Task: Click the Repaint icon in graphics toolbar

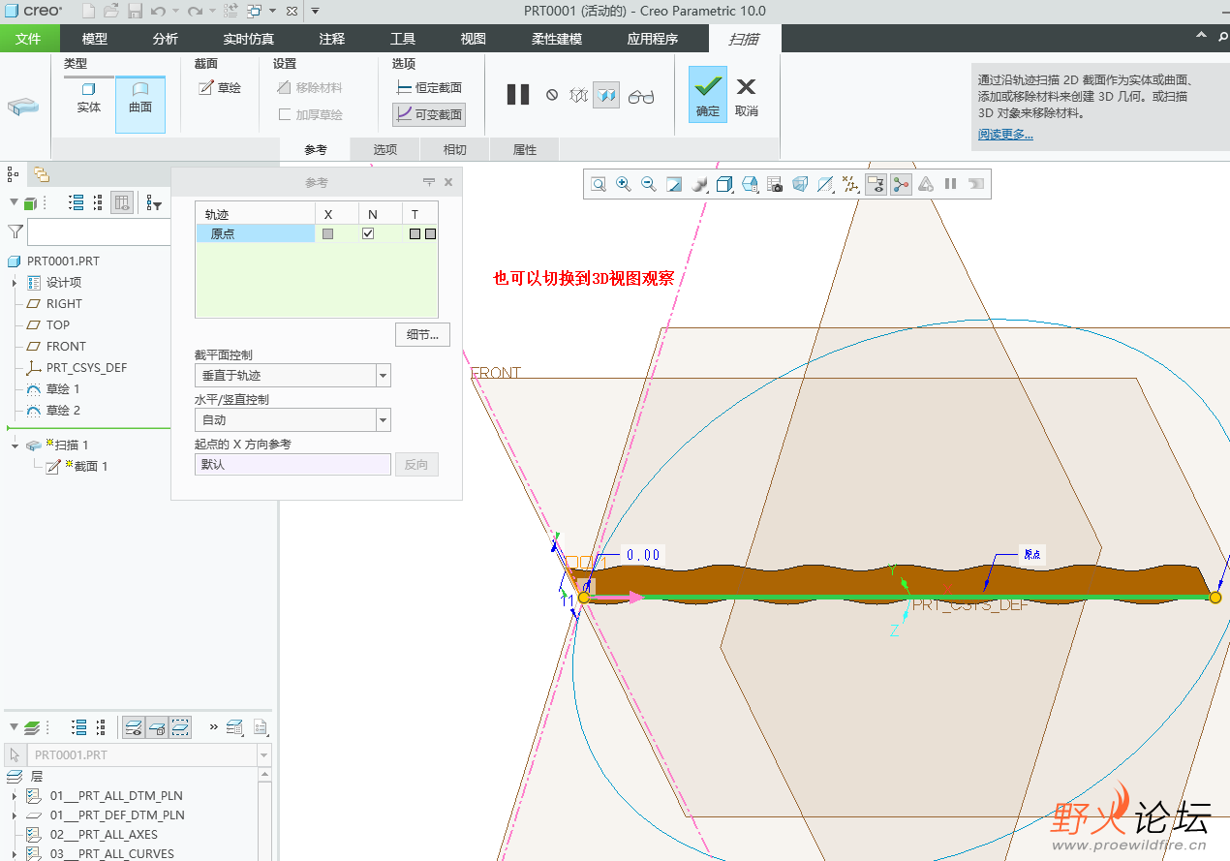Action: click(674, 184)
